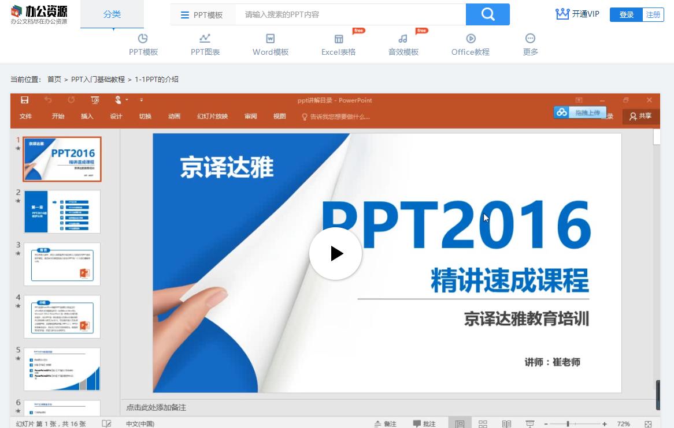Start the slide show from status bar icon
Screen dimensions: 674x428
[529, 422]
